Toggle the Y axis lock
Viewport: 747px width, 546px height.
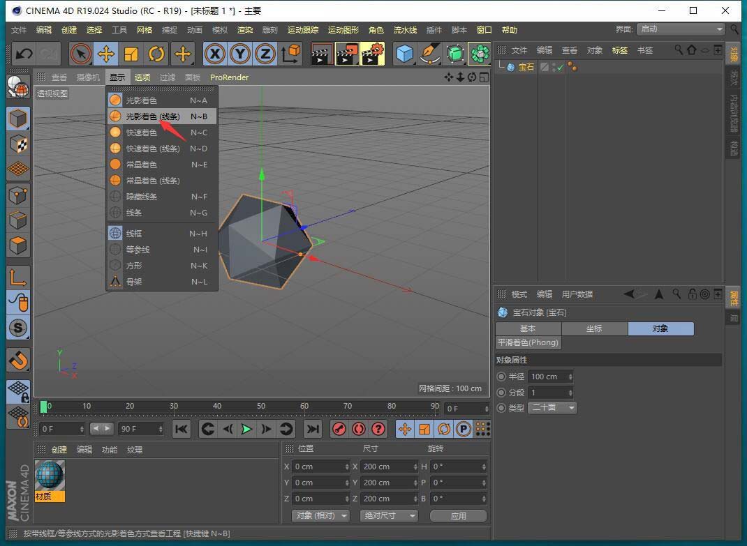point(240,54)
